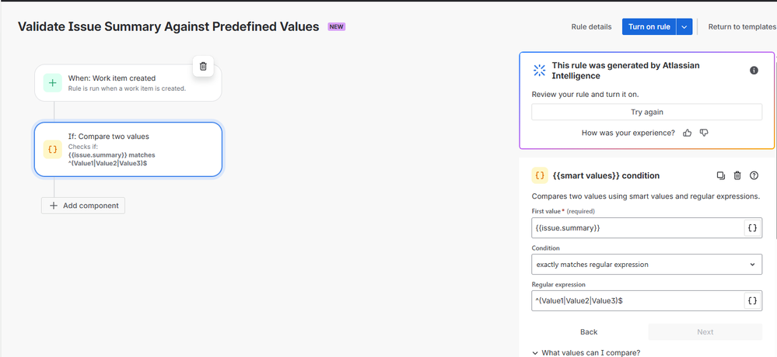
Task: Give thumbs up feedback
Action: (x=687, y=133)
